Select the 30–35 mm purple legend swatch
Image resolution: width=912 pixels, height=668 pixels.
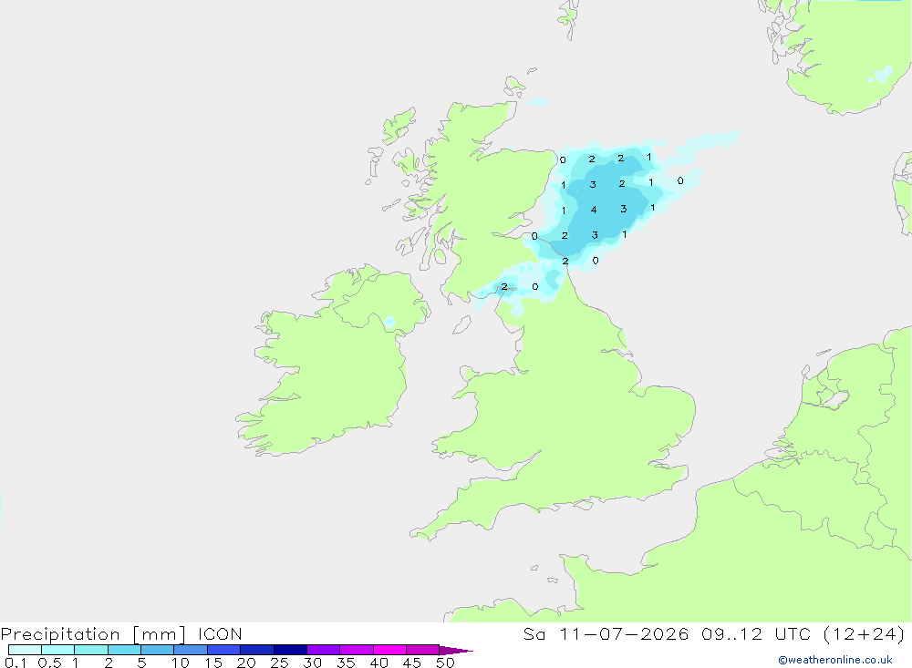pyautogui.click(x=324, y=650)
